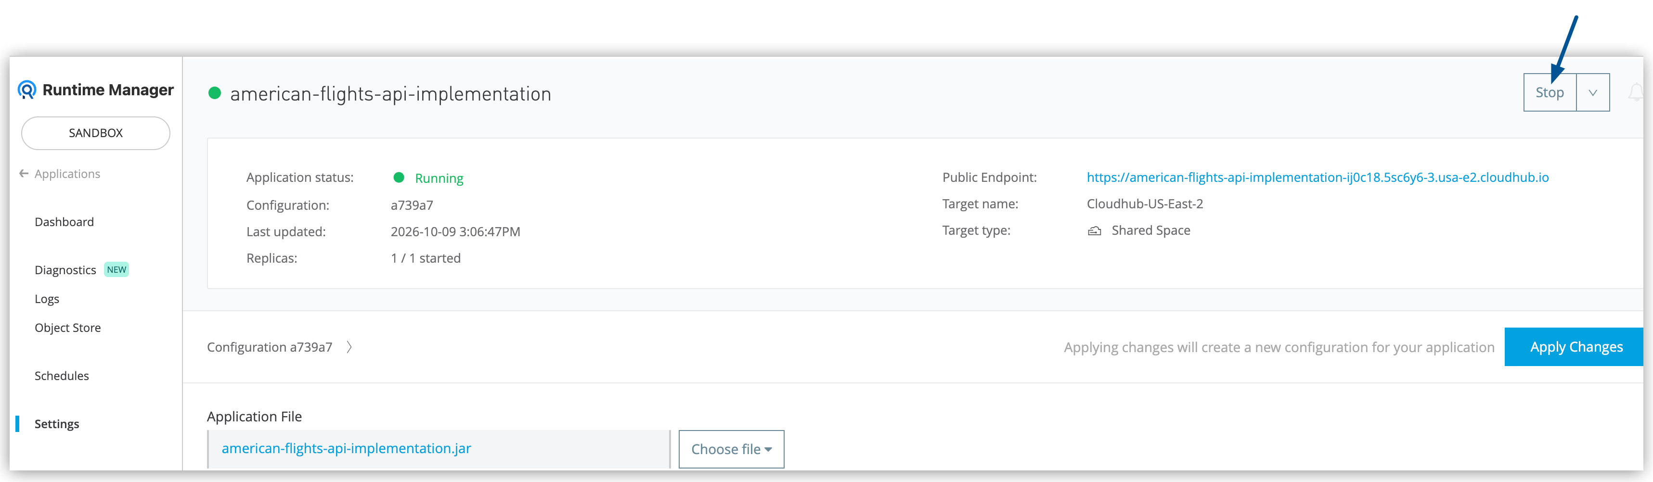
Task: Click green status dot beside application name
Action: pyautogui.click(x=215, y=94)
